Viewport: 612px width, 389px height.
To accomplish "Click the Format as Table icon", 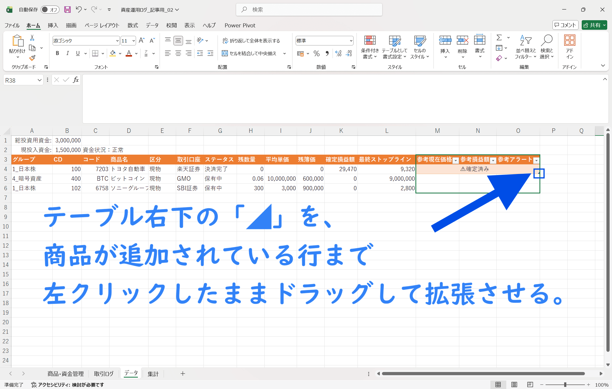I will [x=394, y=41].
